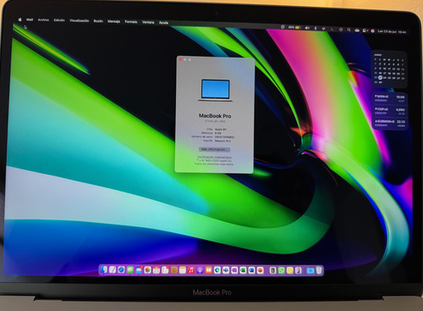
Task: Open Photos from the Dock
Action: [x=147, y=270]
